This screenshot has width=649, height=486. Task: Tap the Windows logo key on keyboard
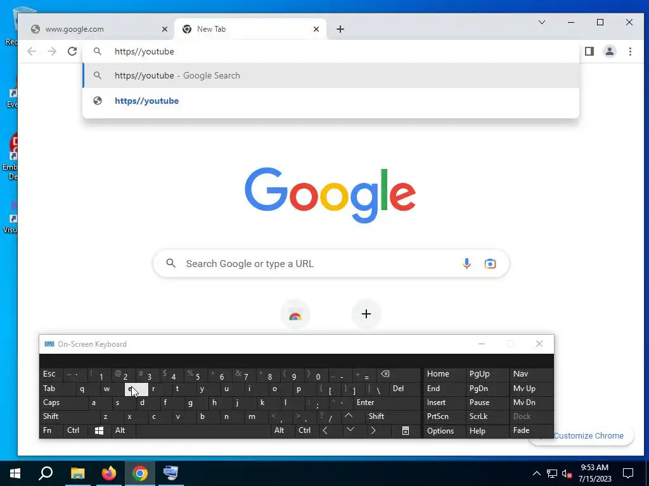pos(99,430)
